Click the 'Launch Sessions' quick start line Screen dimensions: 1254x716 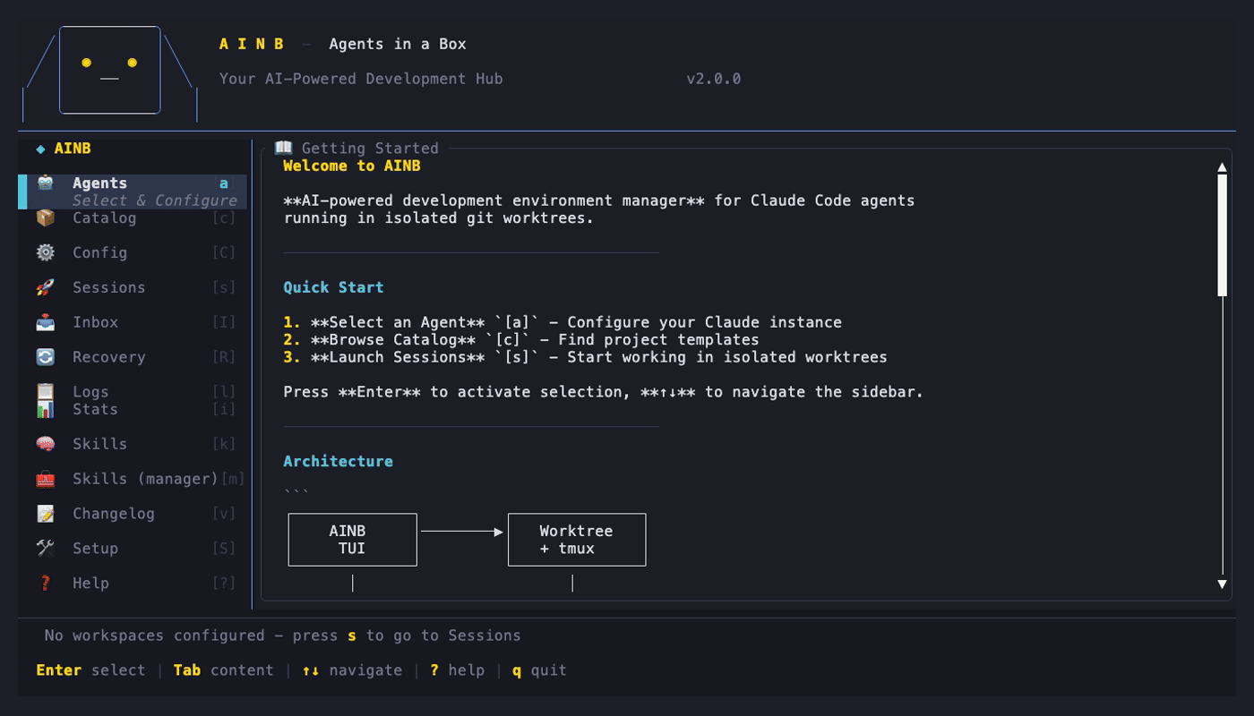click(x=586, y=357)
